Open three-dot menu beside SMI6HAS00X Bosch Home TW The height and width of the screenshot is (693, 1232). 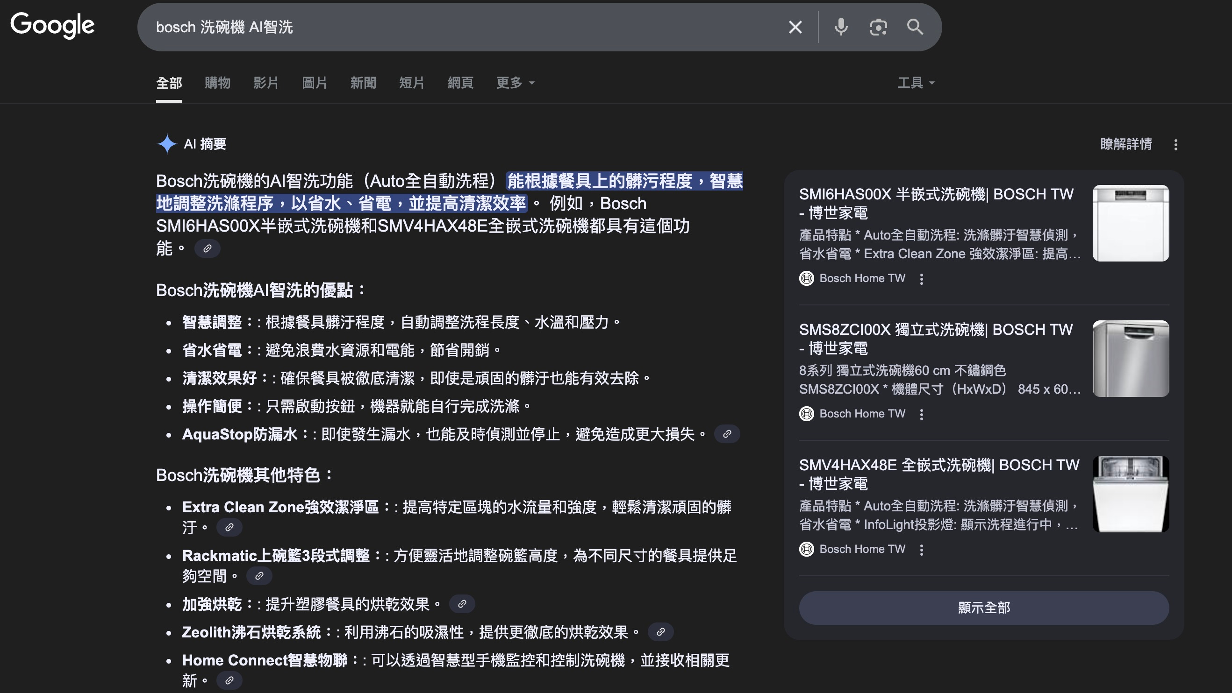tap(921, 279)
